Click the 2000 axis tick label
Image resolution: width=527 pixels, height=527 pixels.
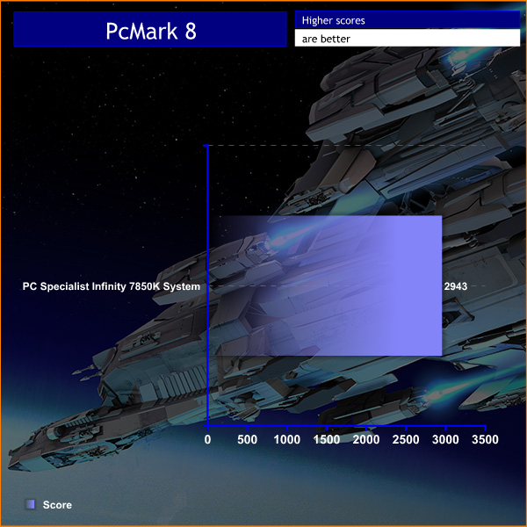coord(366,439)
